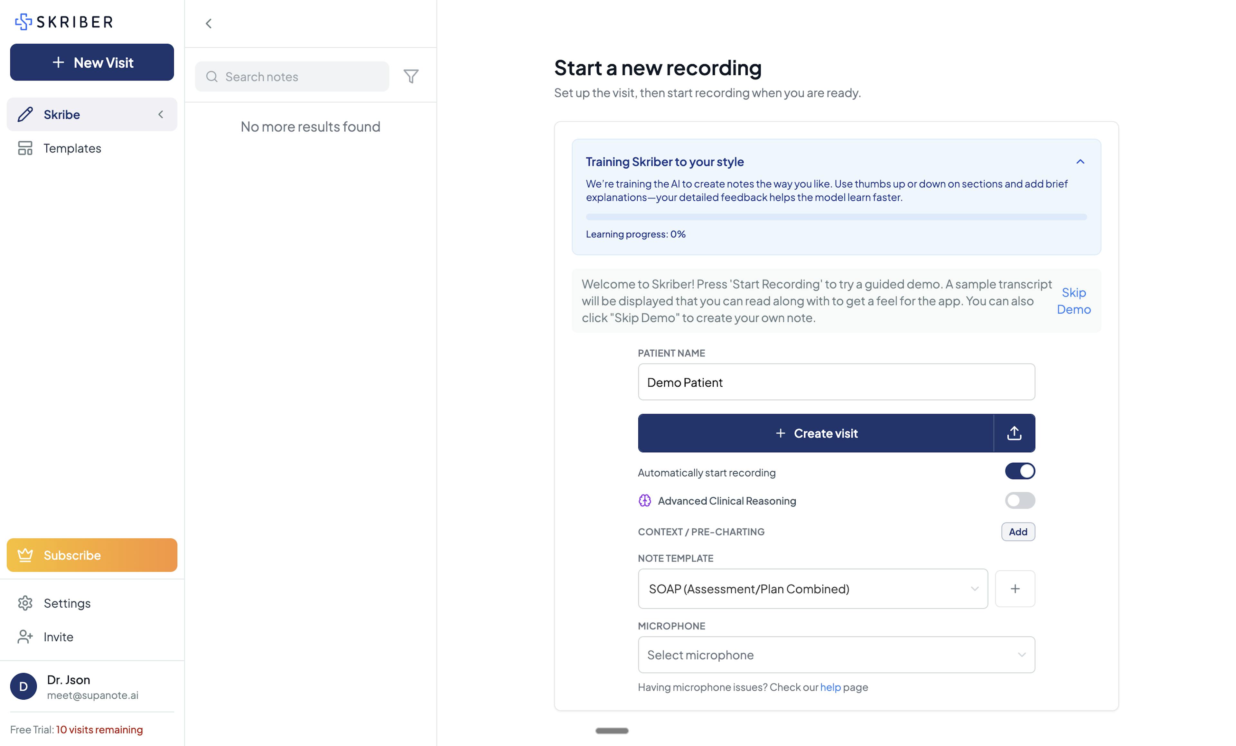The image size is (1236, 746).
Task: Click the Demo Patient name field
Action: click(835, 382)
